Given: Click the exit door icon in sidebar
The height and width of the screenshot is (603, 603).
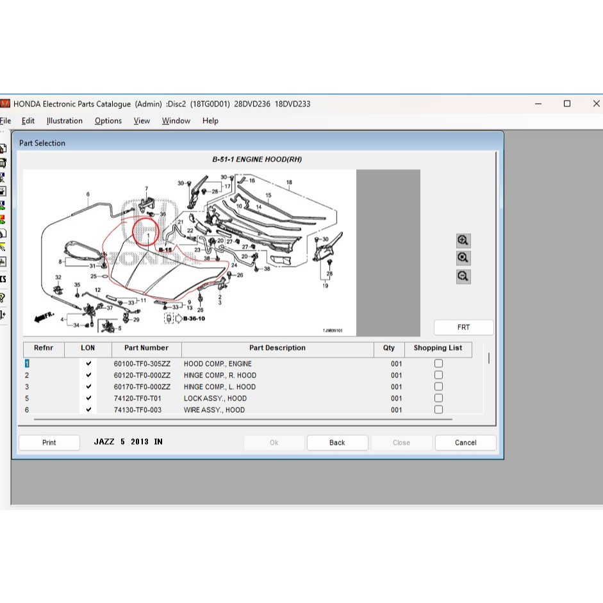Looking at the screenshot, I should [3, 315].
